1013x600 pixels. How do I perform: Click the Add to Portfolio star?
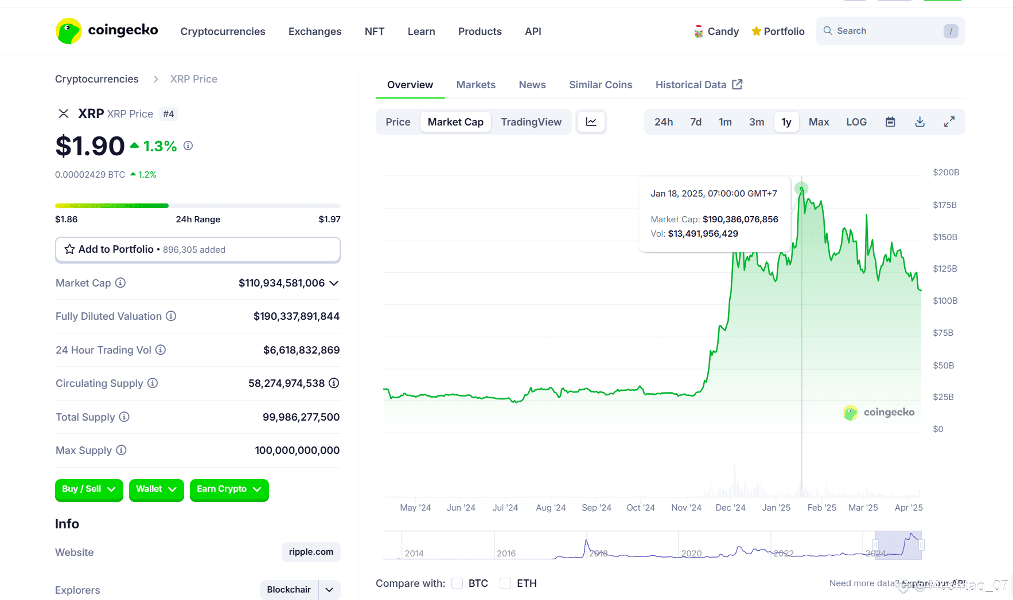[70, 249]
